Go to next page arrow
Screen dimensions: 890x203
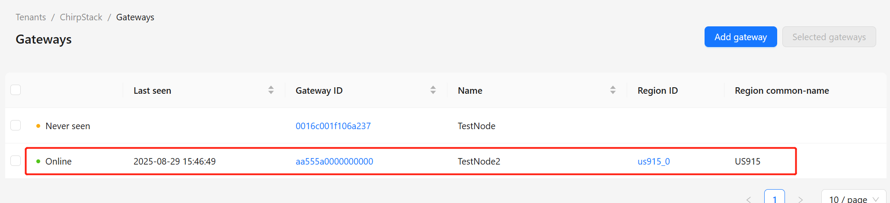pyautogui.click(x=801, y=199)
